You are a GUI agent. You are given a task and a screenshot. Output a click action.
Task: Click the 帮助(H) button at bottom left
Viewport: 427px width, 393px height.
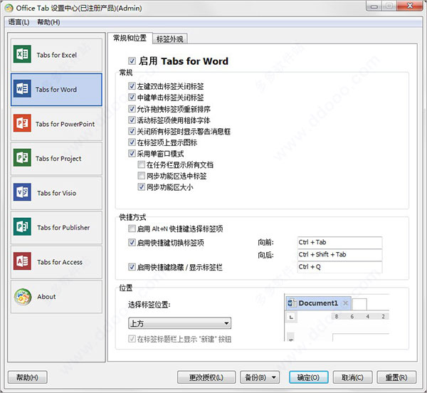click(x=28, y=377)
